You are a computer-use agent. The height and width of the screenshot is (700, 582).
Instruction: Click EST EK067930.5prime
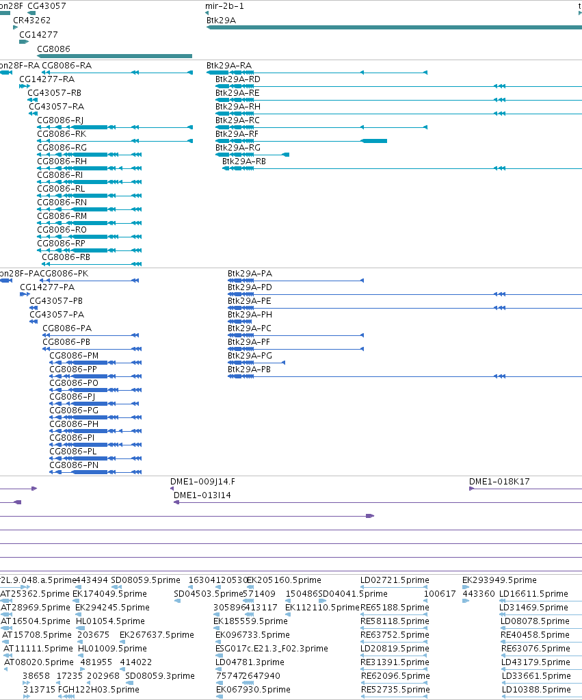pos(253,690)
